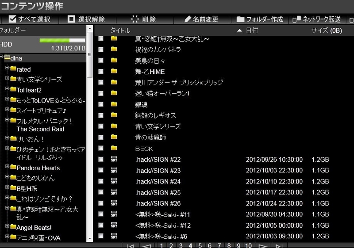The image size is (354, 248).
Task: Click folder tree scrollbar down arrow
Action: [x=90, y=239]
